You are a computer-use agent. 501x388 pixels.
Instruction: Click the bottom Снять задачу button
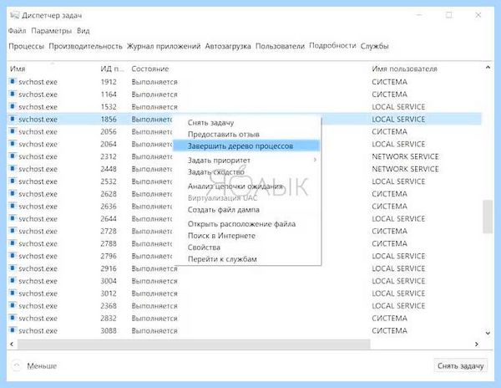460,365
